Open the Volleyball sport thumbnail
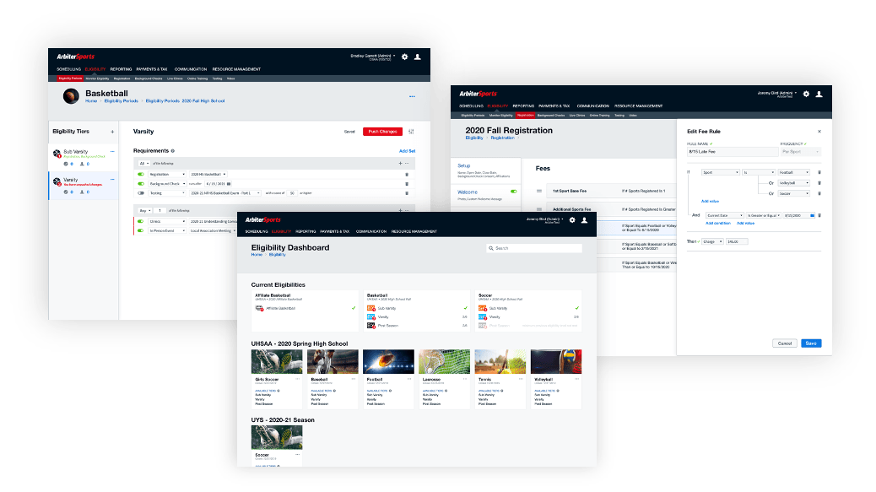Viewport: 876px width, 492px height. (x=556, y=362)
